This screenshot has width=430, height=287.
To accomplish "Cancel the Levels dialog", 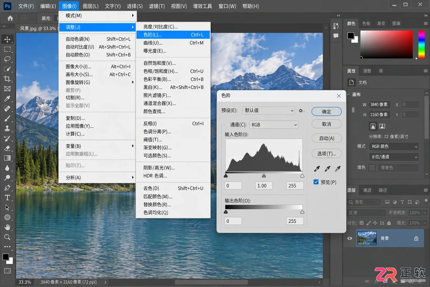I will pos(326,124).
